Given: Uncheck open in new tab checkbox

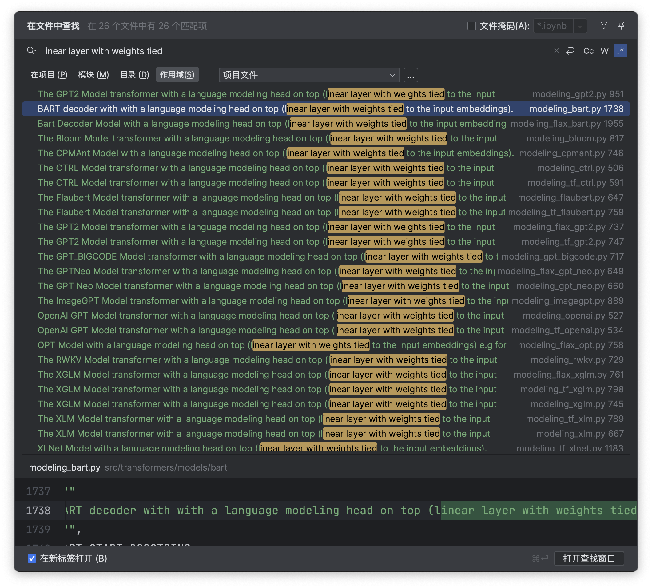Looking at the screenshot, I should 32,558.
